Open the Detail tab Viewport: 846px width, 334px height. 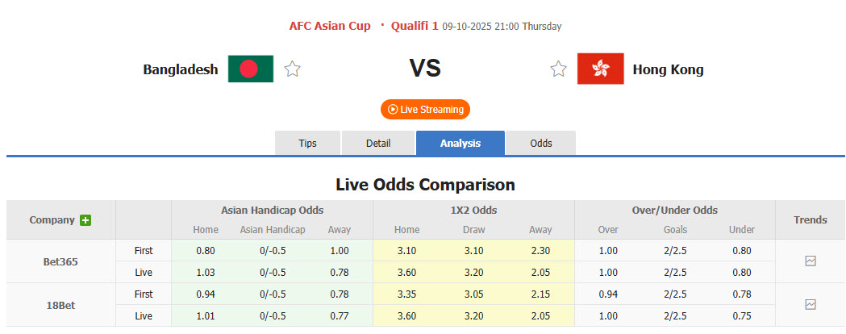click(378, 144)
